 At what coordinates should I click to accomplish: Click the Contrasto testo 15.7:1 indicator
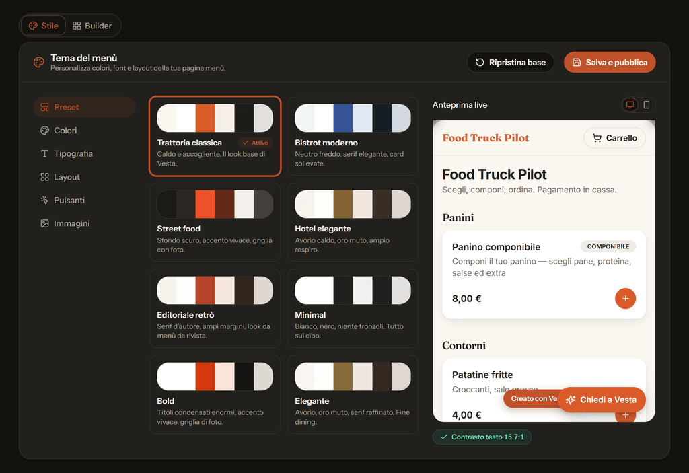pos(482,437)
